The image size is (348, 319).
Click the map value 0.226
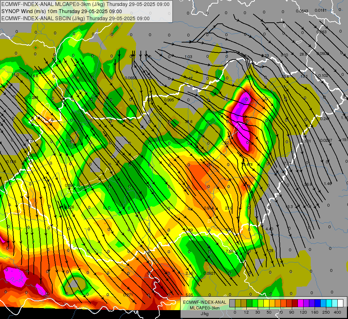[x=69, y=207]
